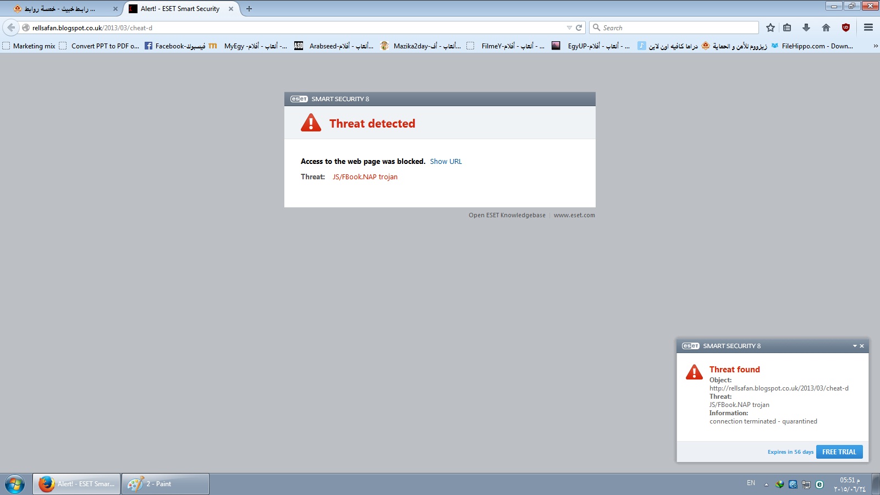Screen dimensions: 880x495
Task: Minimize the Firefox window
Action: tap(834, 6)
